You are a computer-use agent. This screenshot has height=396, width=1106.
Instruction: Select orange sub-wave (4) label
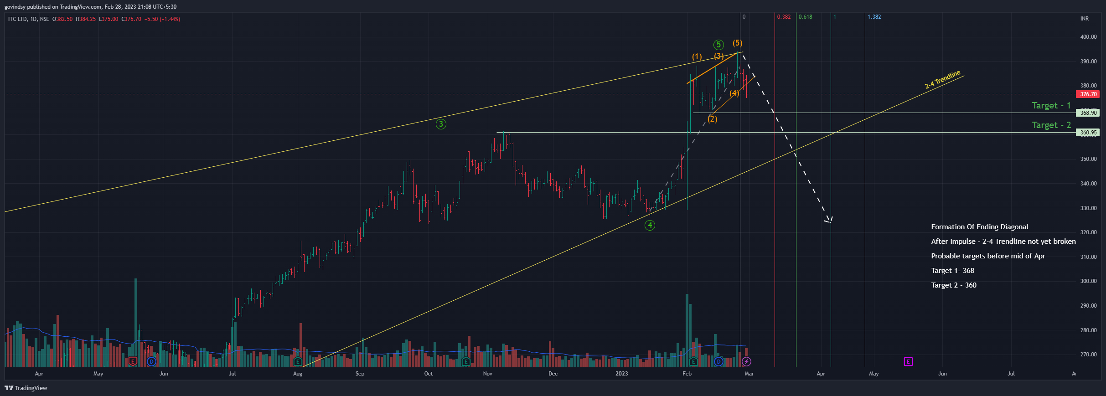[x=734, y=93]
